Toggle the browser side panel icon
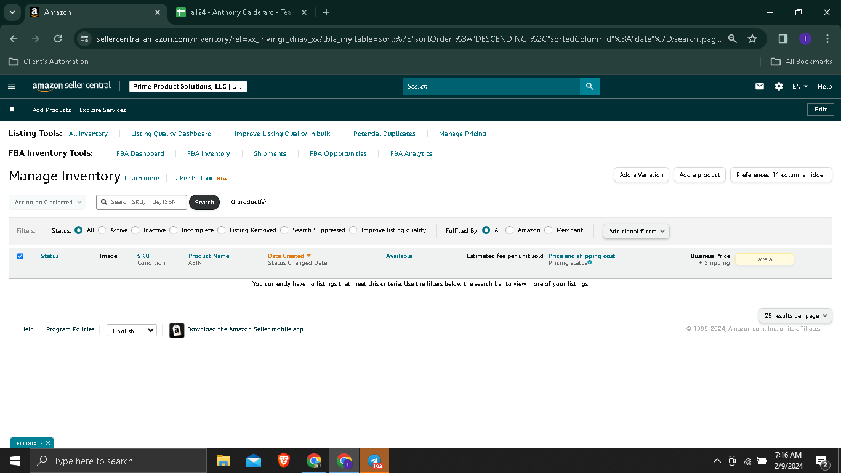The width and height of the screenshot is (841, 473). 783,39
